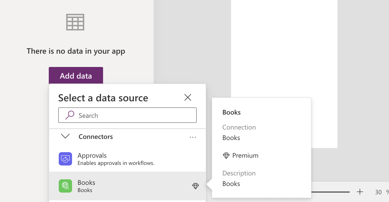Click the empty data table icon
Image resolution: width=389 pixels, height=202 pixels.
(75, 22)
